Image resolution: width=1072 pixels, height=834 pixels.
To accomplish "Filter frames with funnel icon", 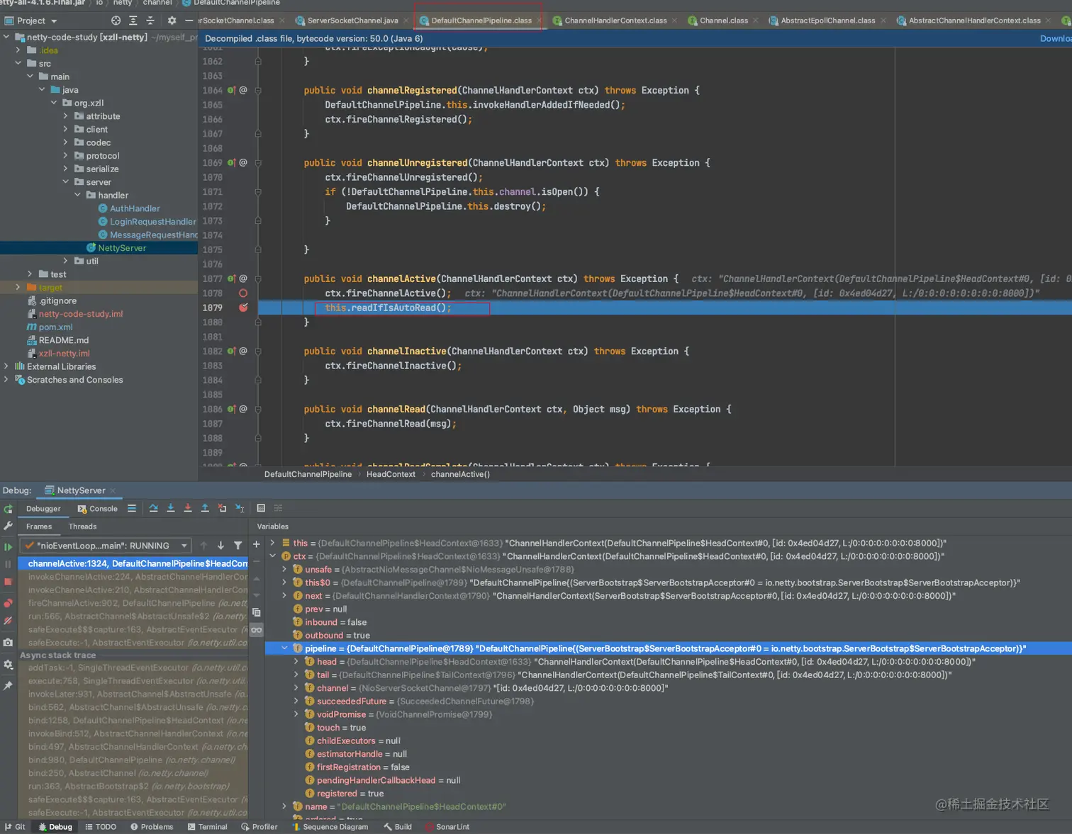I will tap(238, 546).
